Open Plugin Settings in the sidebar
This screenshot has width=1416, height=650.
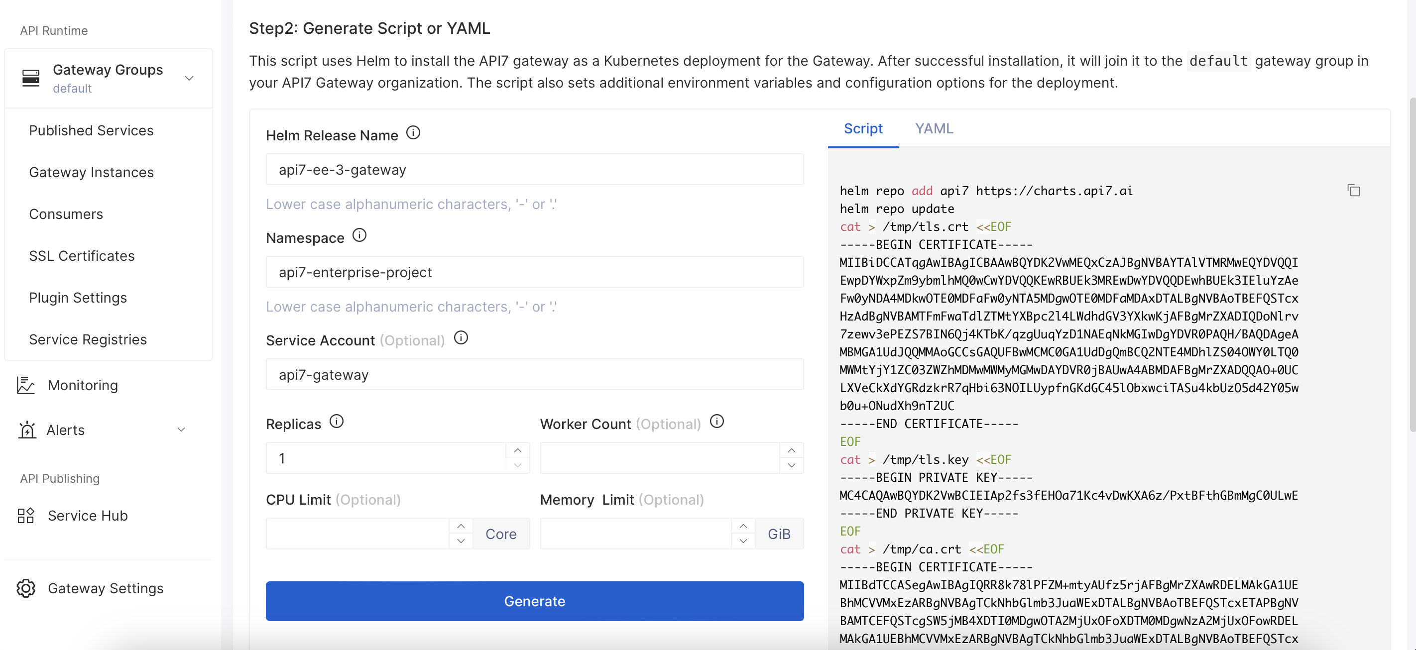pos(78,297)
